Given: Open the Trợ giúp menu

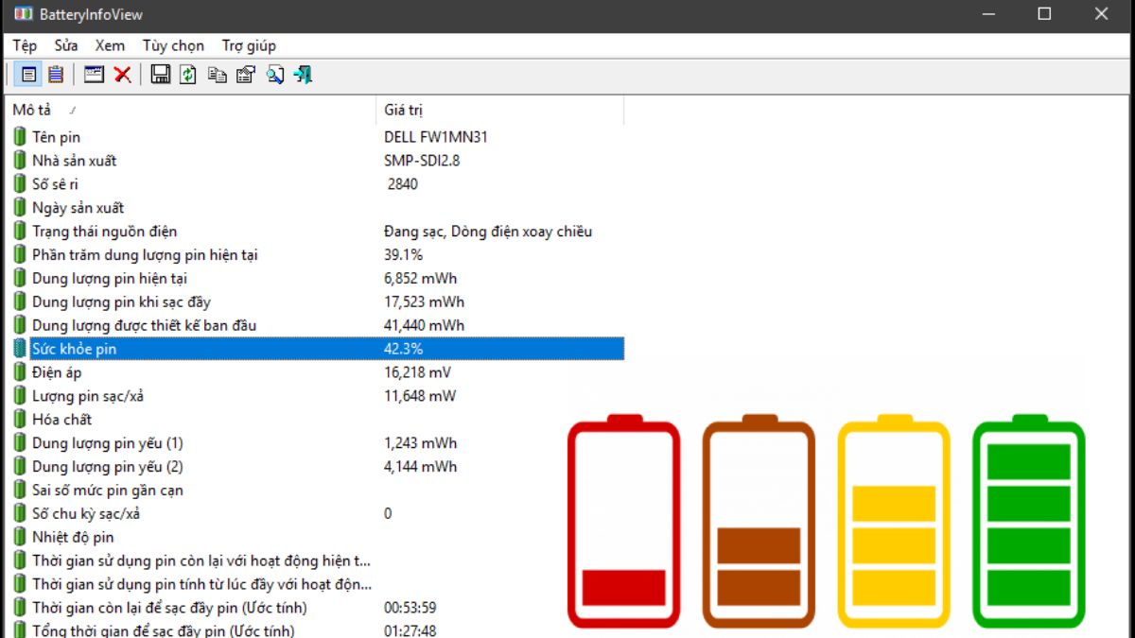Looking at the screenshot, I should (248, 45).
